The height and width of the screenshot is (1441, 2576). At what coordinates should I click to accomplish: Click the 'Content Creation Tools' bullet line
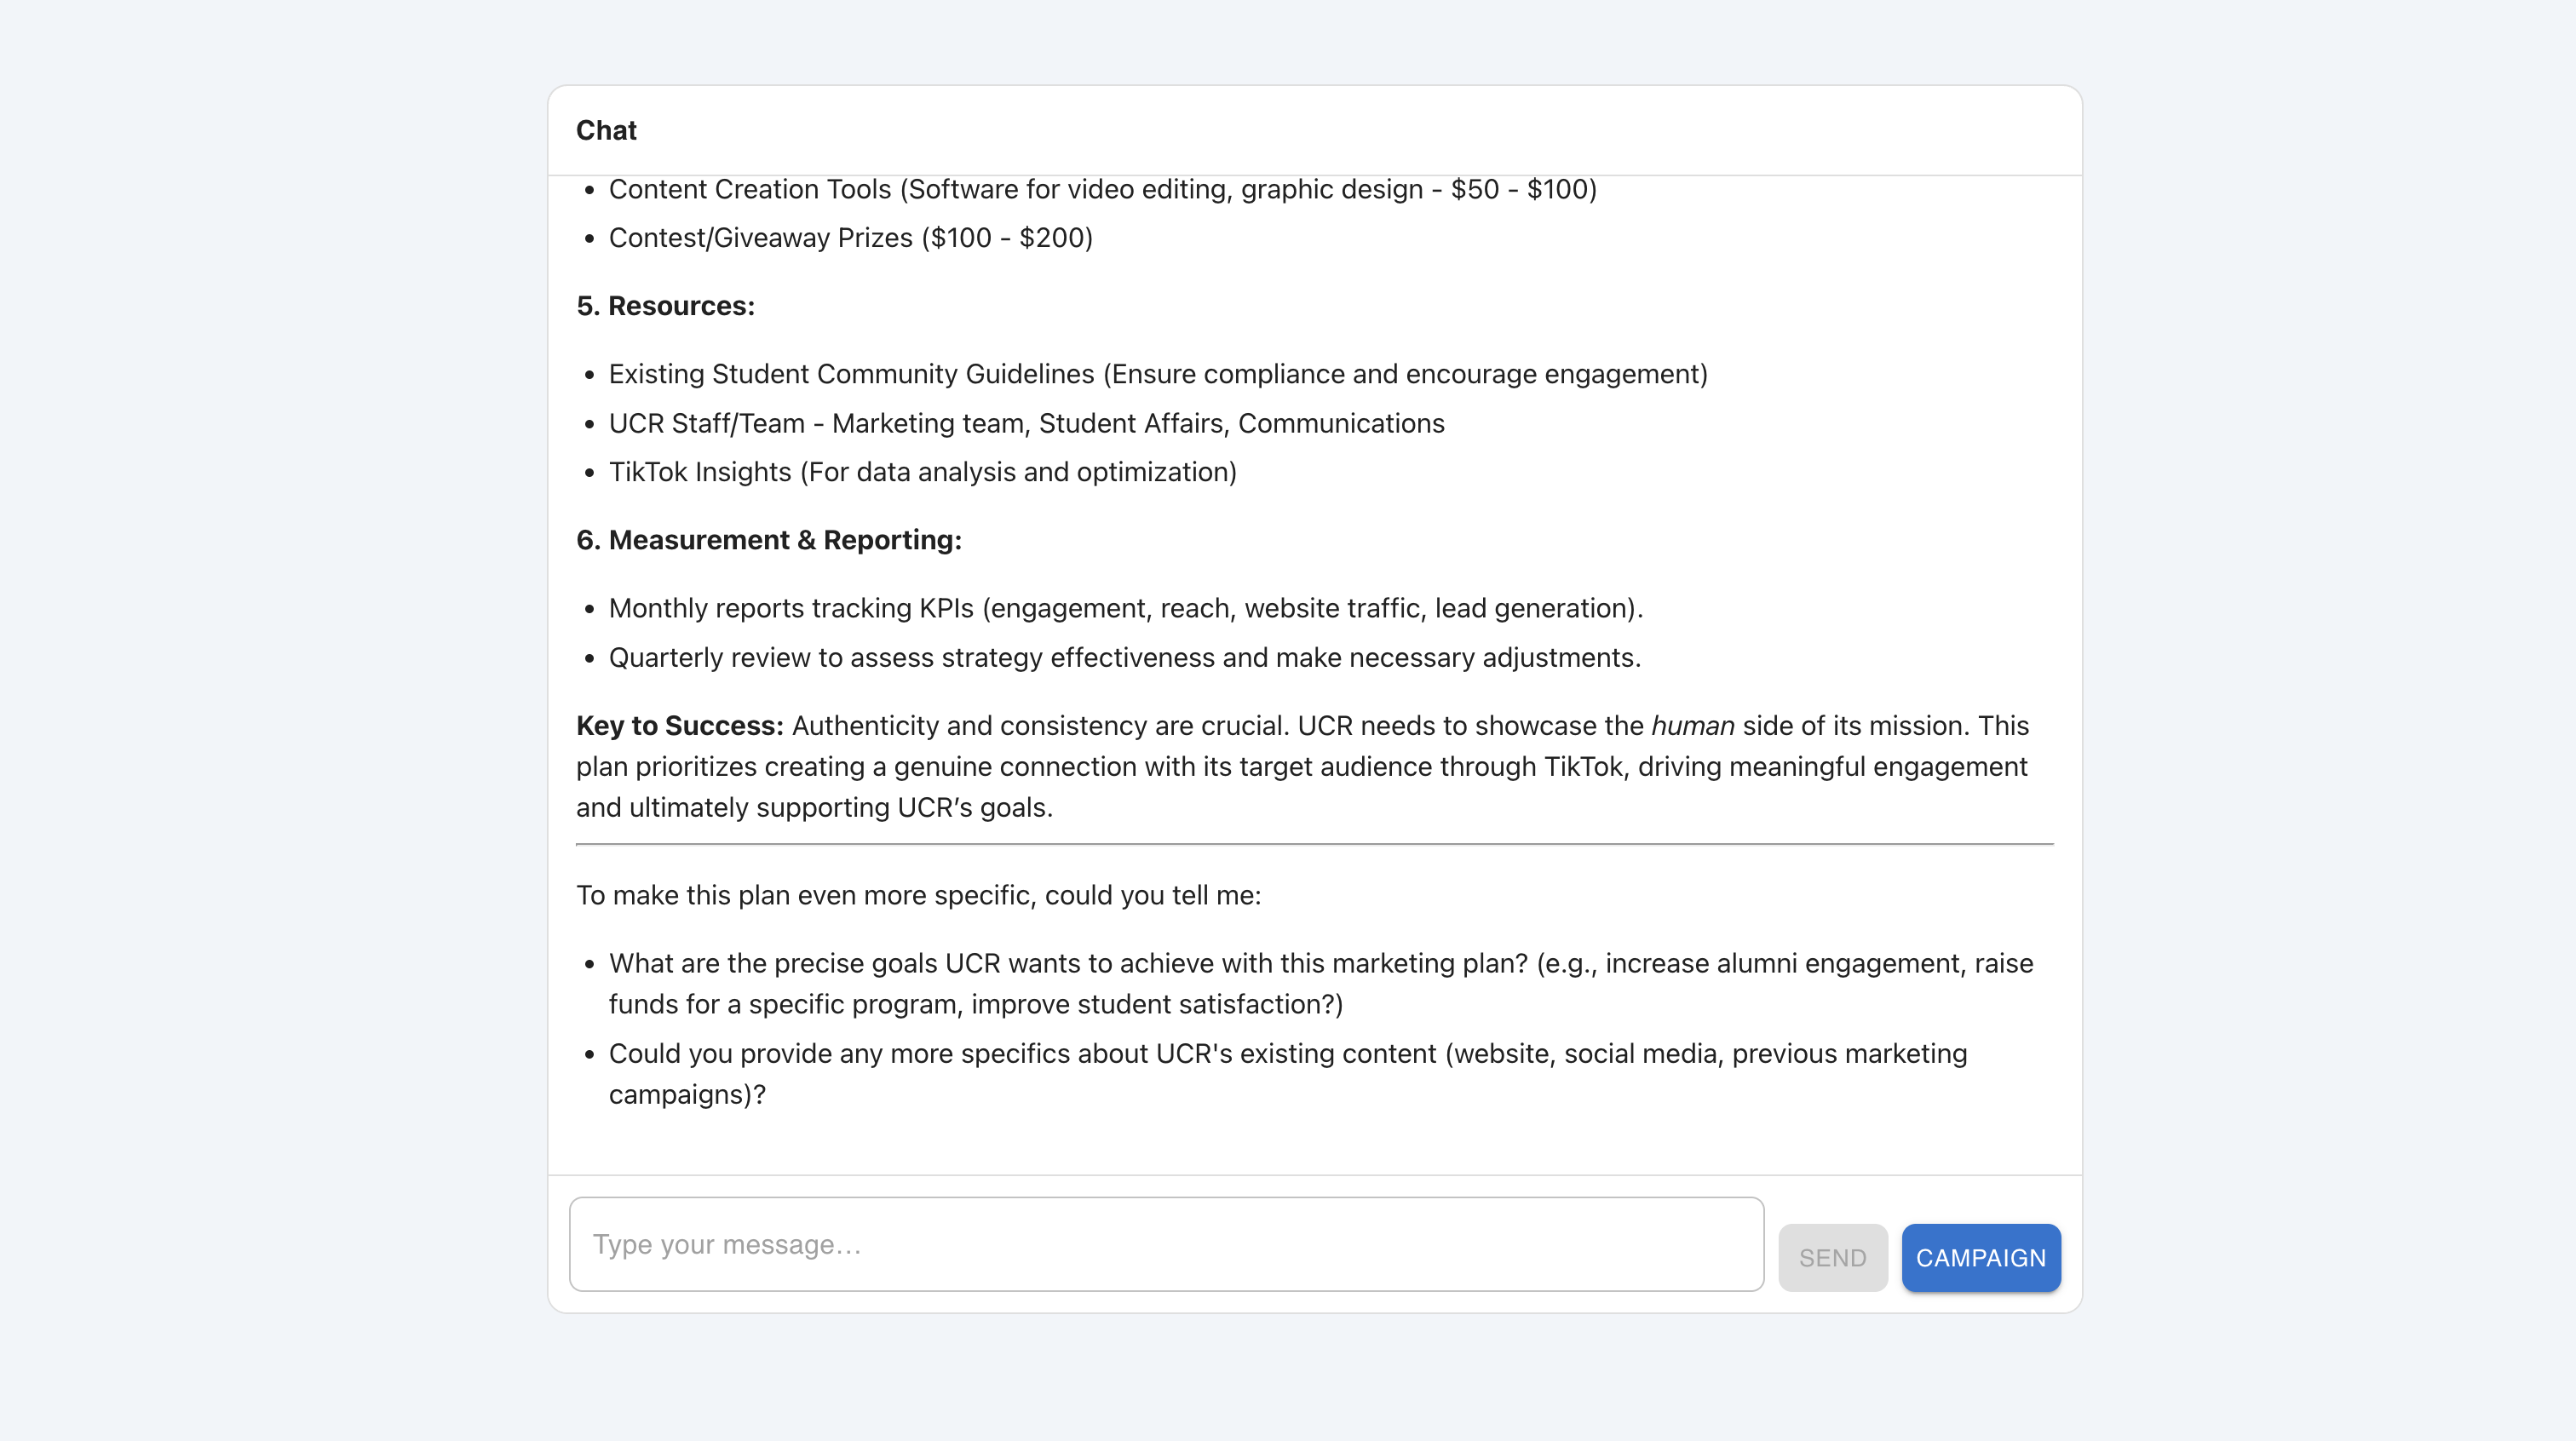tap(1102, 189)
